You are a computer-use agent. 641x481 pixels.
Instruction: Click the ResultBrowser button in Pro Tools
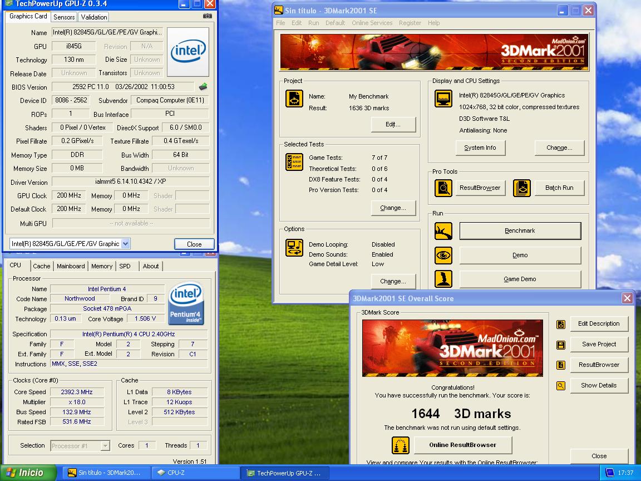(480, 188)
